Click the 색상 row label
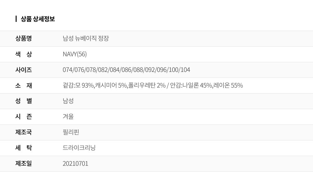 [23, 54]
